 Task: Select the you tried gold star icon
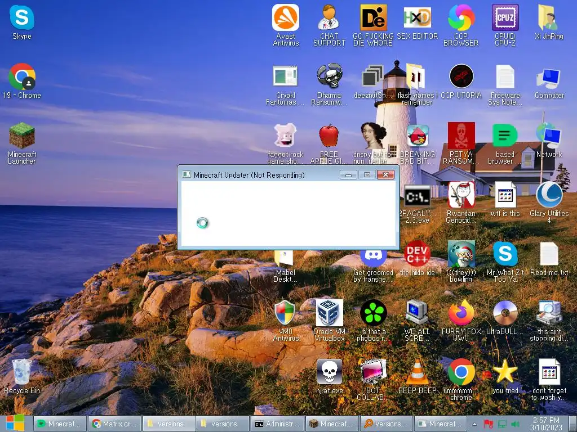[505, 376]
